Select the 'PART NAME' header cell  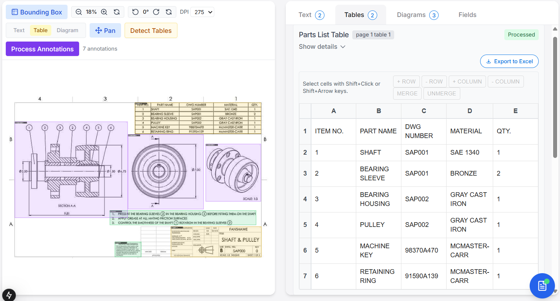379,131
